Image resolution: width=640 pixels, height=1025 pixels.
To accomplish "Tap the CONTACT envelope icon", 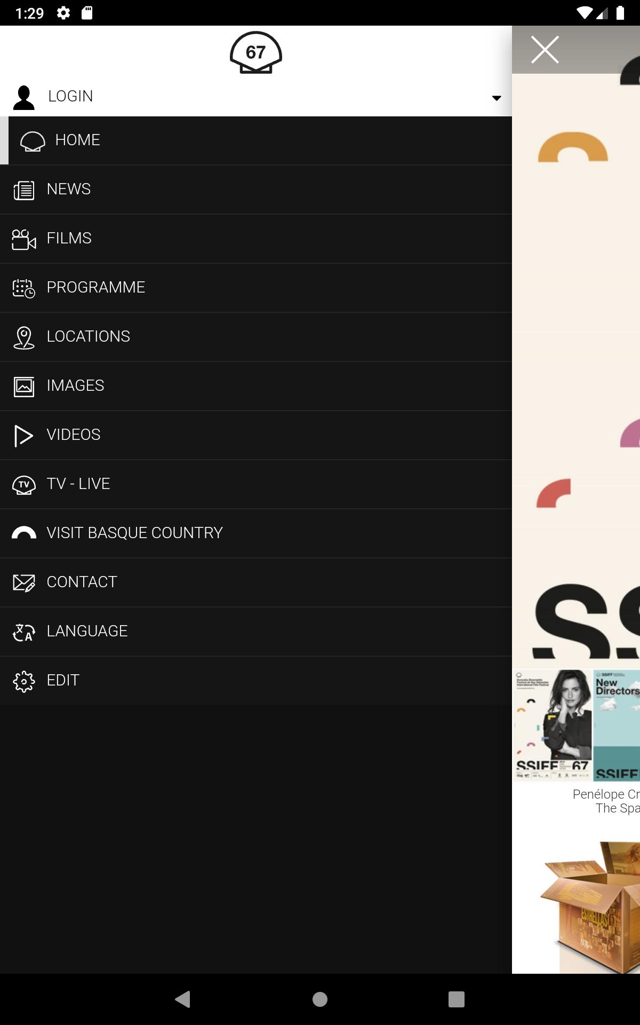I will [x=23, y=583].
